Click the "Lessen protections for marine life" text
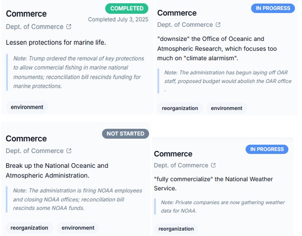Image resolution: width=302 pixels, height=236 pixels. point(56,42)
